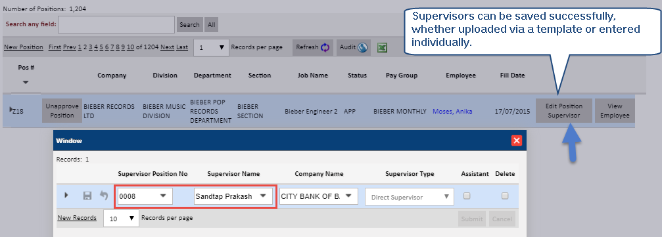Click the View Employee button
This screenshot has height=237, width=662.
(x=615, y=110)
